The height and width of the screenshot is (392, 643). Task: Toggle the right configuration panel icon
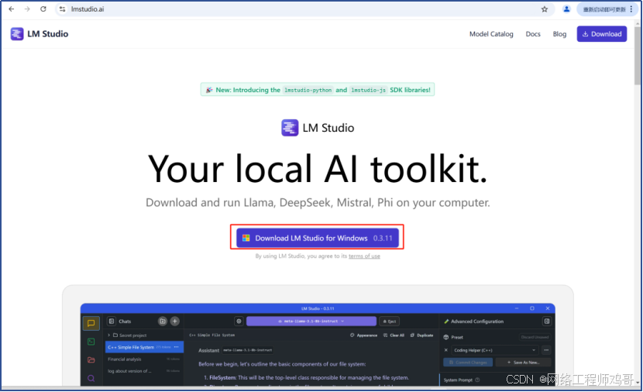point(547,321)
